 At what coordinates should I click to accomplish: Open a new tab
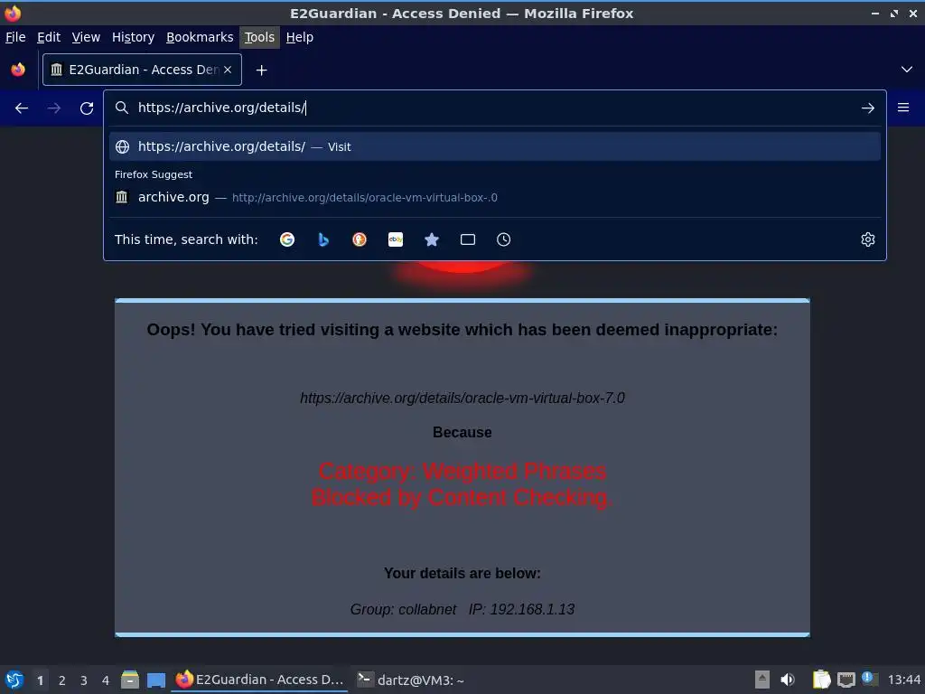[x=261, y=70]
